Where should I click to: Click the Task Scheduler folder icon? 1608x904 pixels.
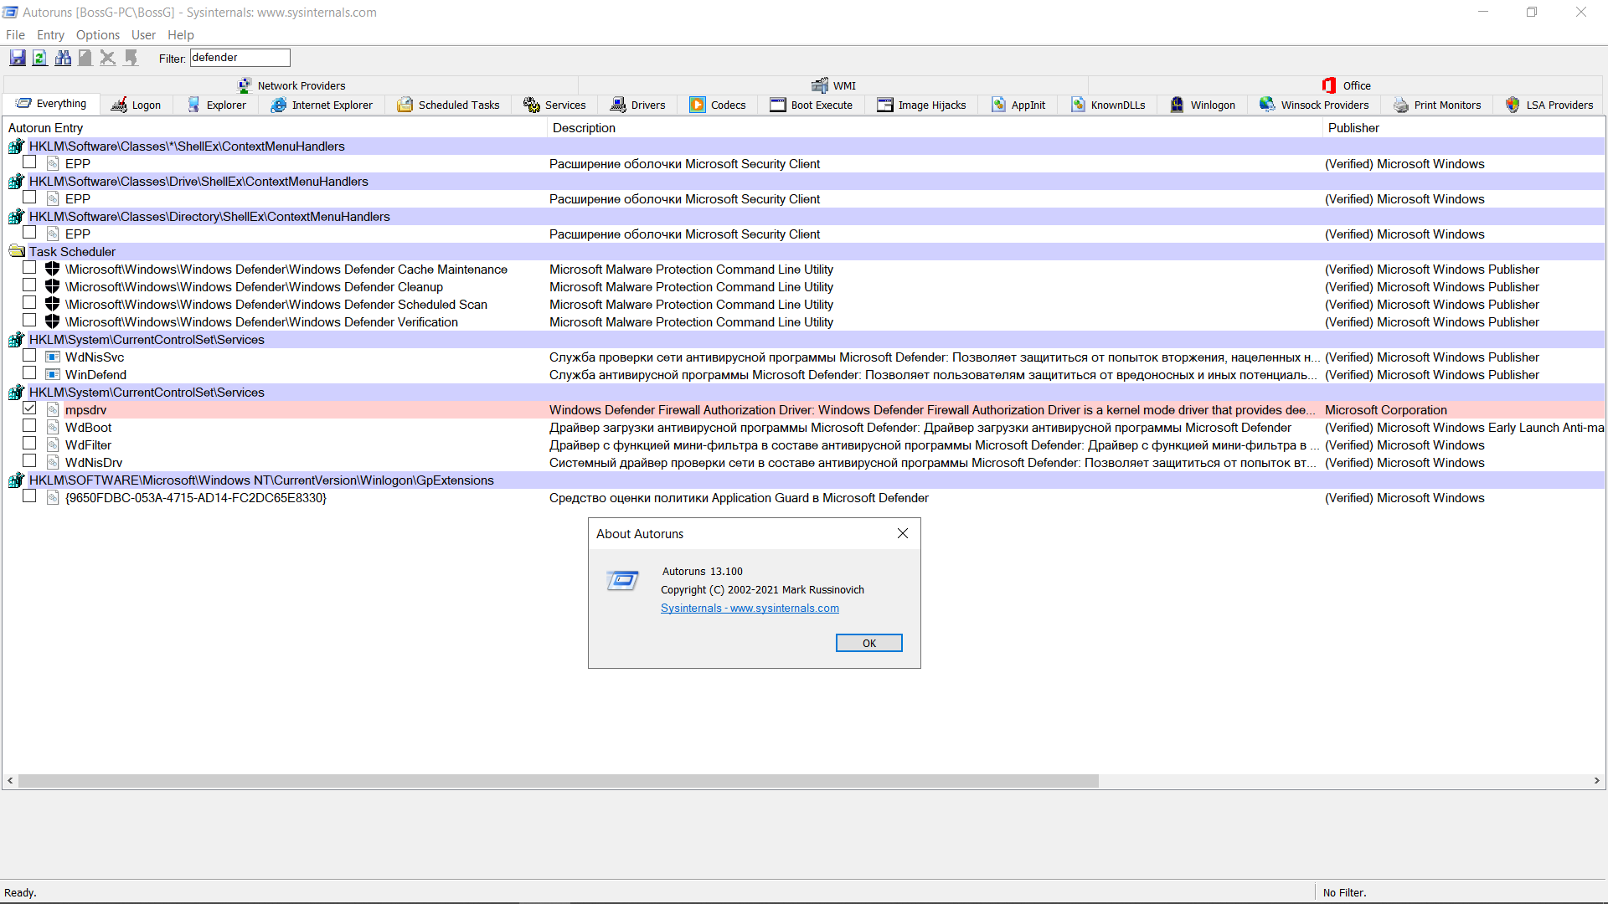click(x=16, y=252)
